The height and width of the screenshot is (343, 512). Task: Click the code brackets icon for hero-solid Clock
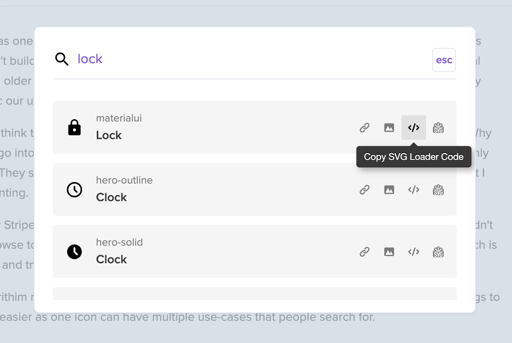(x=414, y=252)
